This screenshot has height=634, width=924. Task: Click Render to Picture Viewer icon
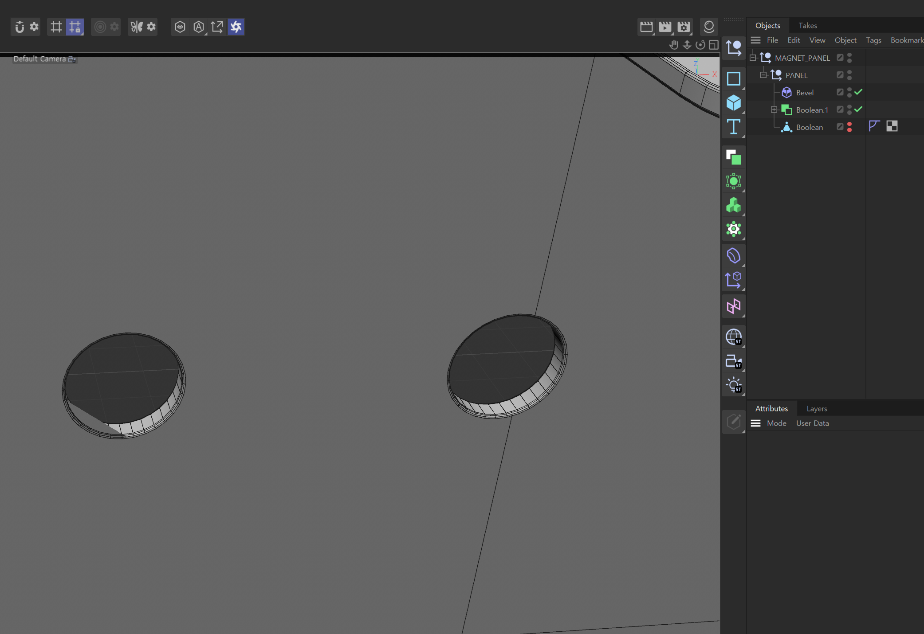click(665, 27)
